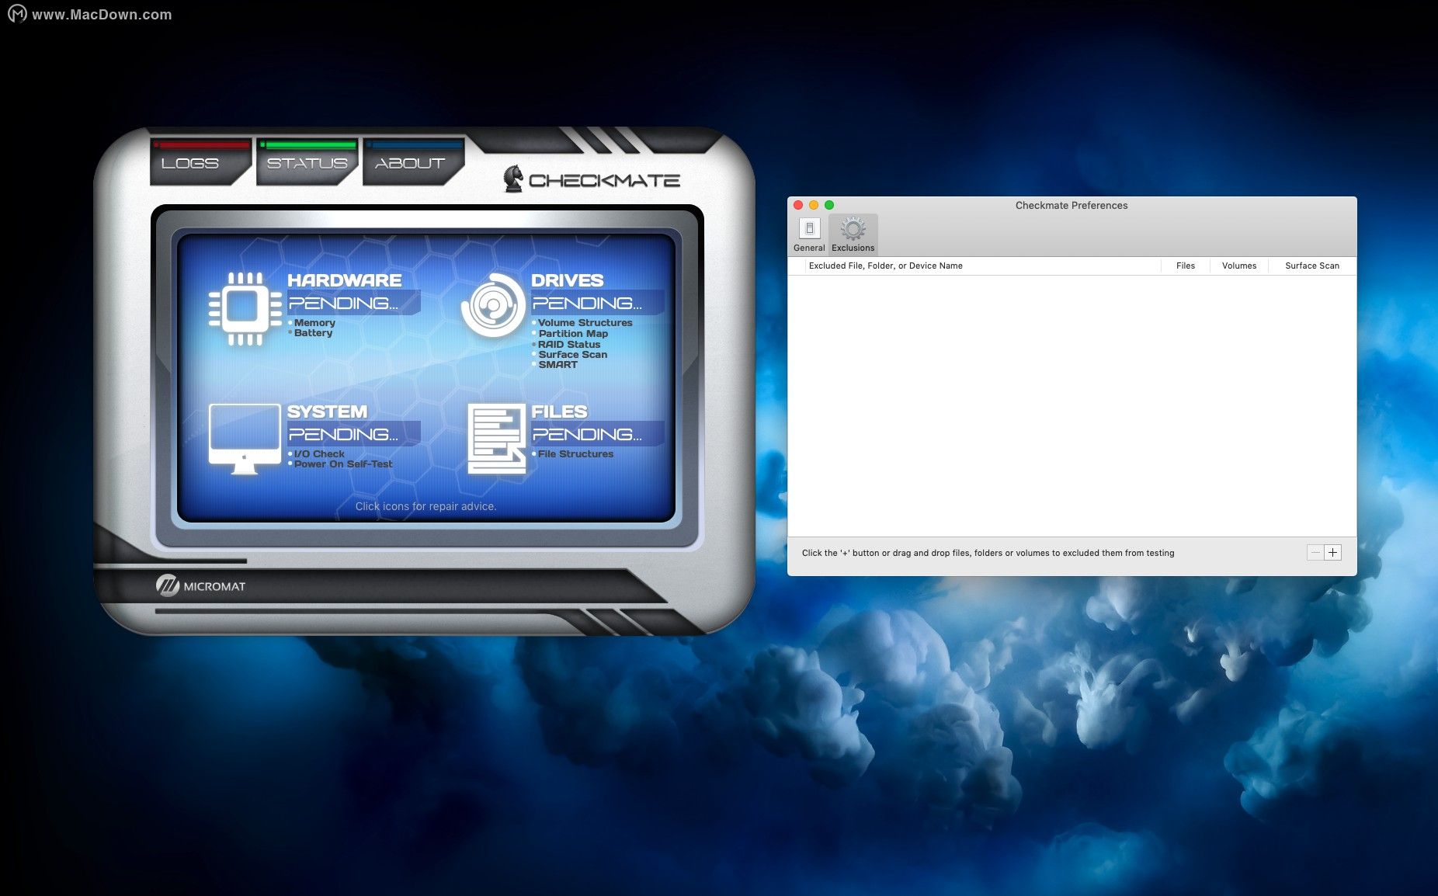The width and height of the screenshot is (1438, 896).
Task: Click the System monitor icon
Action: point(245,437)
